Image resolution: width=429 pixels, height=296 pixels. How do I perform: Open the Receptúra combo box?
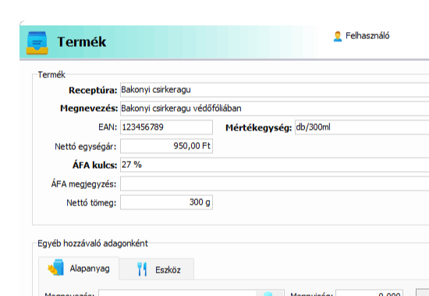[275, 90]
